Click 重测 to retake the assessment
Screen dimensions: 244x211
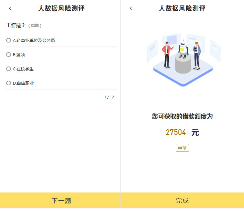182,148
